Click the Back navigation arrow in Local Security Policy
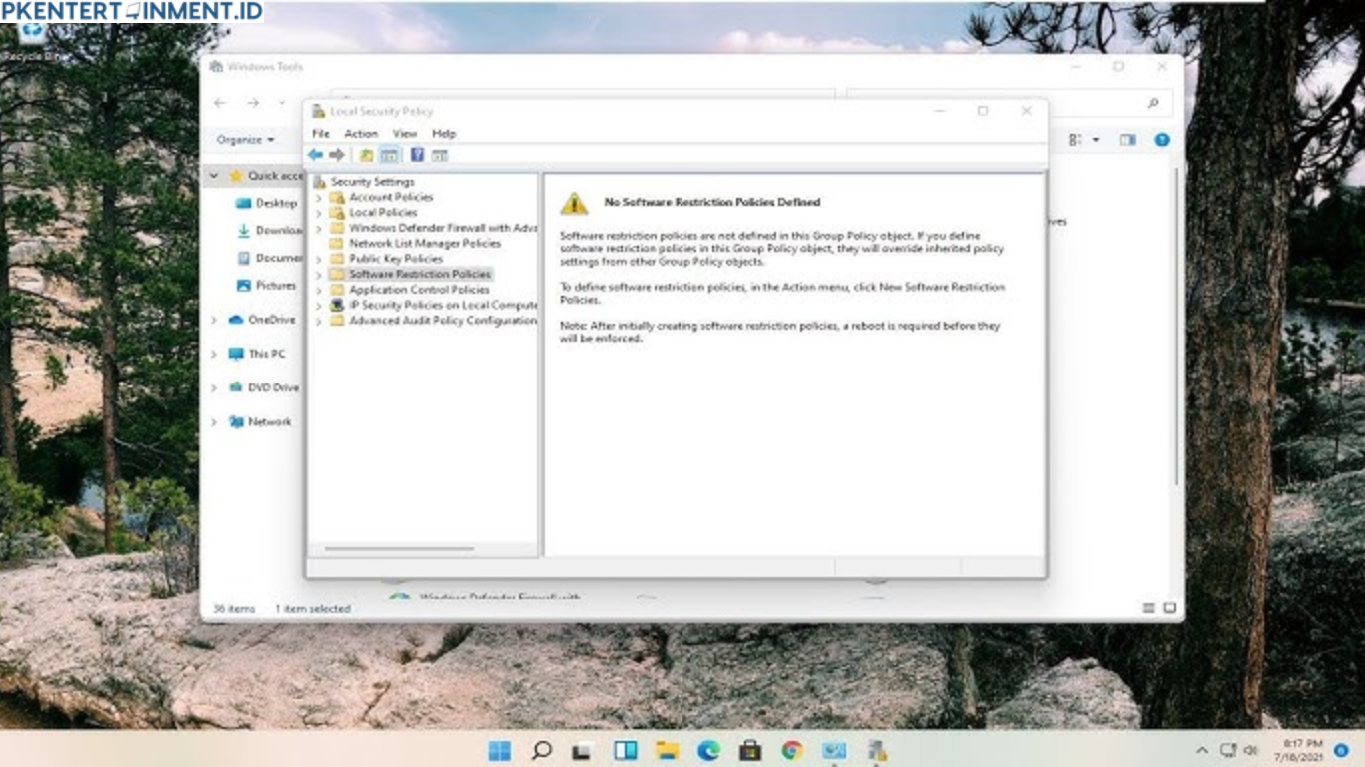 pos(316,154)
